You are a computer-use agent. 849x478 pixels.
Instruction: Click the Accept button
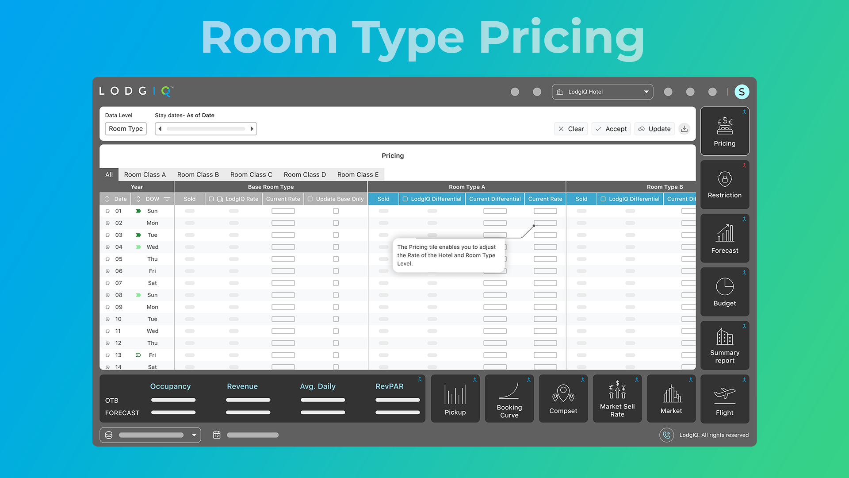[611, 129]
